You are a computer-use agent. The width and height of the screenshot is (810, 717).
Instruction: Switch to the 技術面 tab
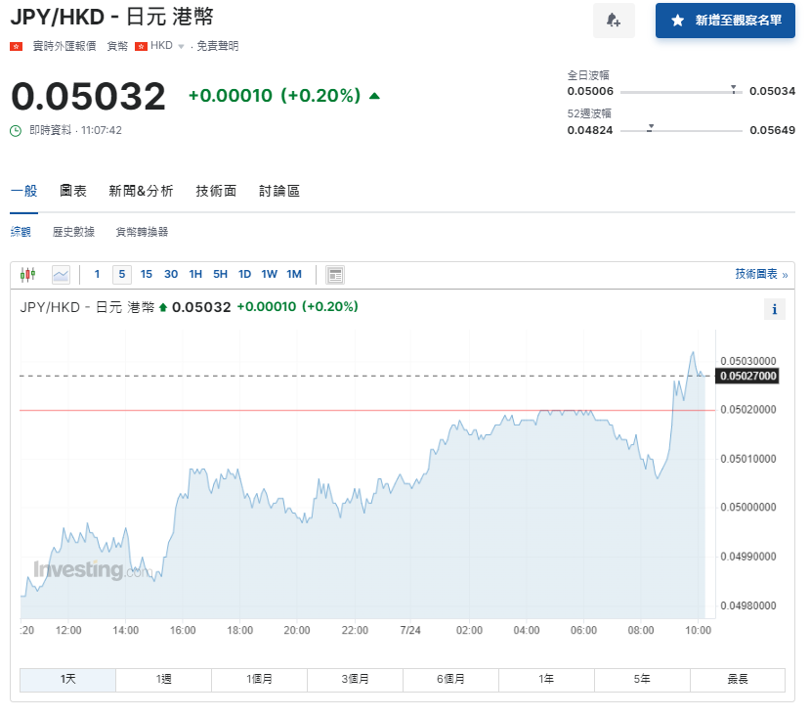(x=214, y=191)
